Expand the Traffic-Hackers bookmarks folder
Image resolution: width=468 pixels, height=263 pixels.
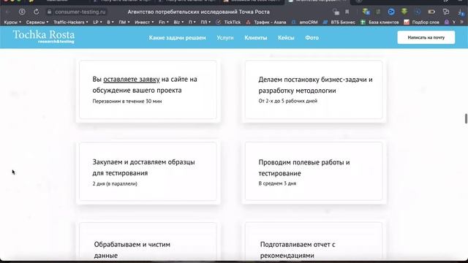(x=71, y=22)
